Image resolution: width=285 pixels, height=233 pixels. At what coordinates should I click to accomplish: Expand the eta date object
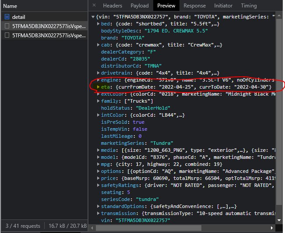coord(98,87)
